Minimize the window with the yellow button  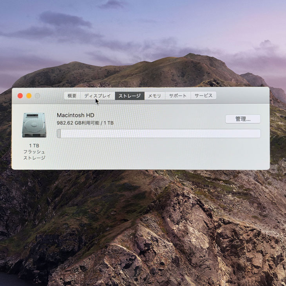29,96
